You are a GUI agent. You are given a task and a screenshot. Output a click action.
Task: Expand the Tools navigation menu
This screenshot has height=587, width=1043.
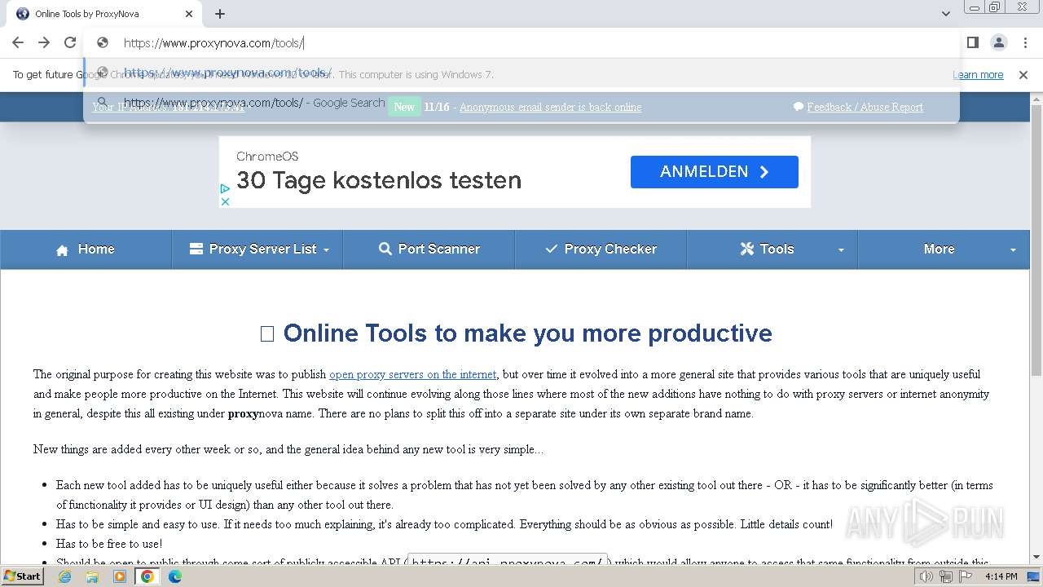772,249
